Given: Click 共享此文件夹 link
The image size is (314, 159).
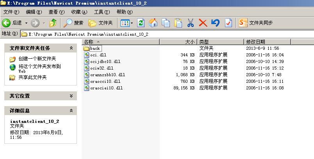Looking at the screenshot, I should [32, 77].
